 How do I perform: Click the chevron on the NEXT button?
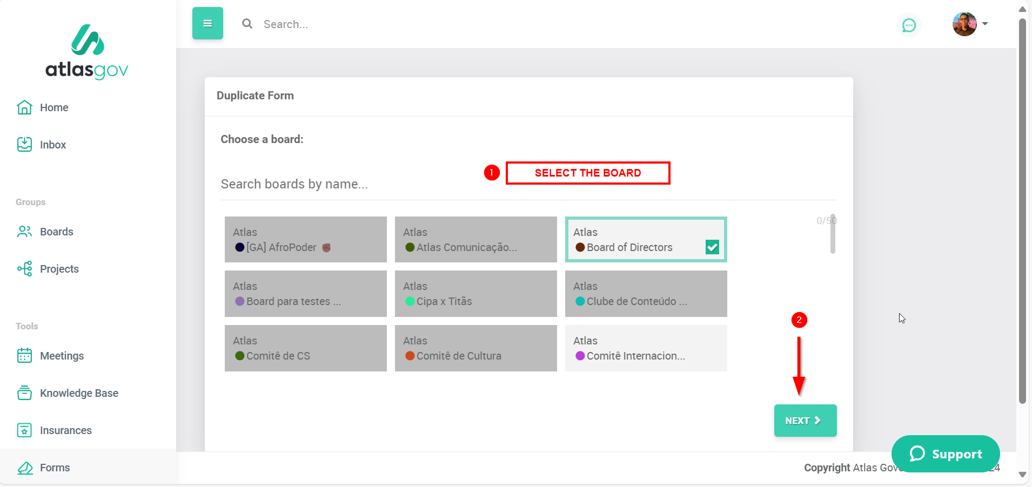(817, 421)
